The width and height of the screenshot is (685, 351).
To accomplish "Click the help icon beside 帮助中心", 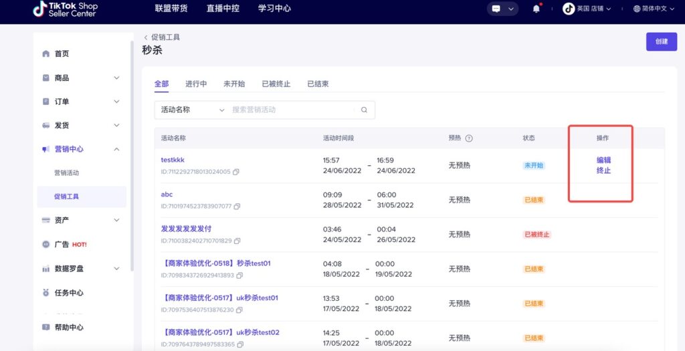I will pos(46,327).
